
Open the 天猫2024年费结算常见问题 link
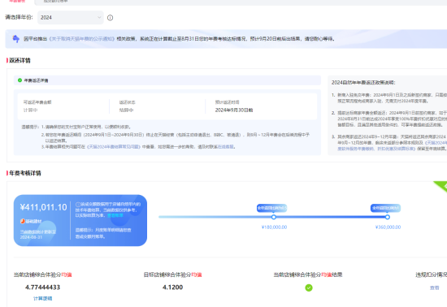pyautogui.click(x=114, y=147)
